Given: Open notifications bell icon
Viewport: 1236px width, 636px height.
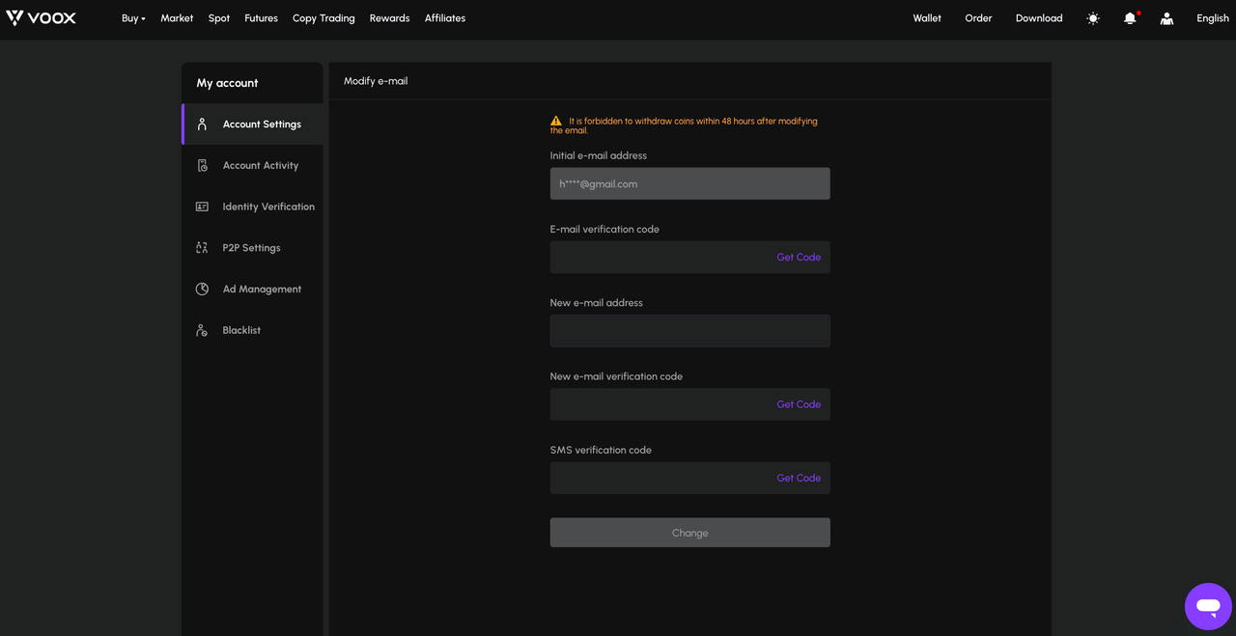Looking at the screenshot, I should 1130,18.
